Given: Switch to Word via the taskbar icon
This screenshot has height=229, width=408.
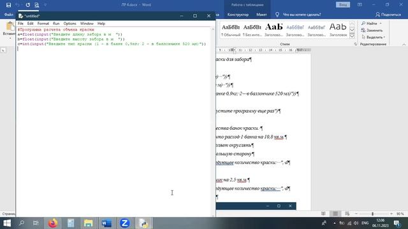Looking at the screenshot, I should coord(106,223).
